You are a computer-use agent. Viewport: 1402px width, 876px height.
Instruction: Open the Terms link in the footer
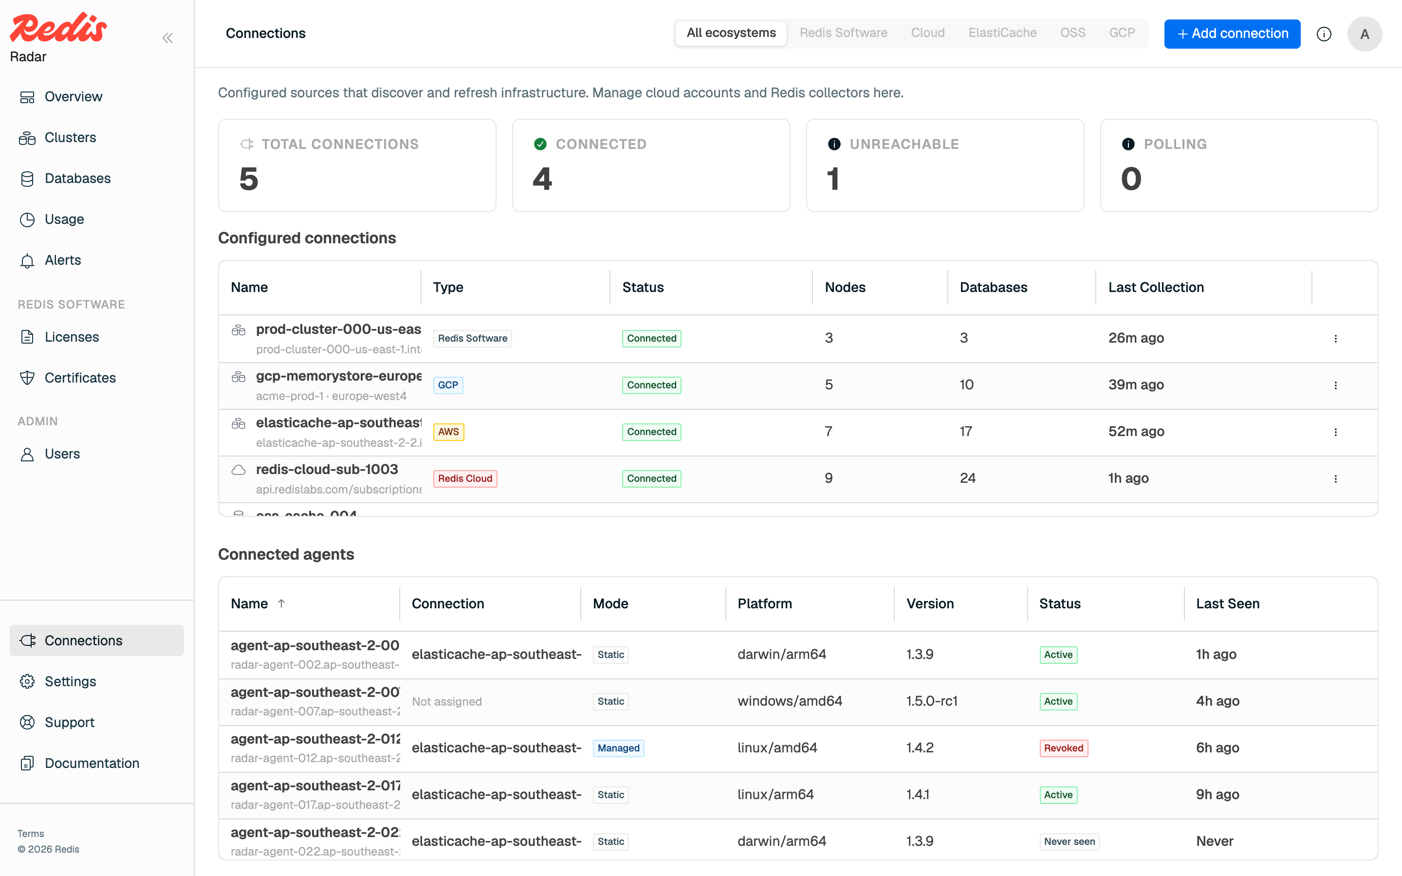click(x=31, y=833)
